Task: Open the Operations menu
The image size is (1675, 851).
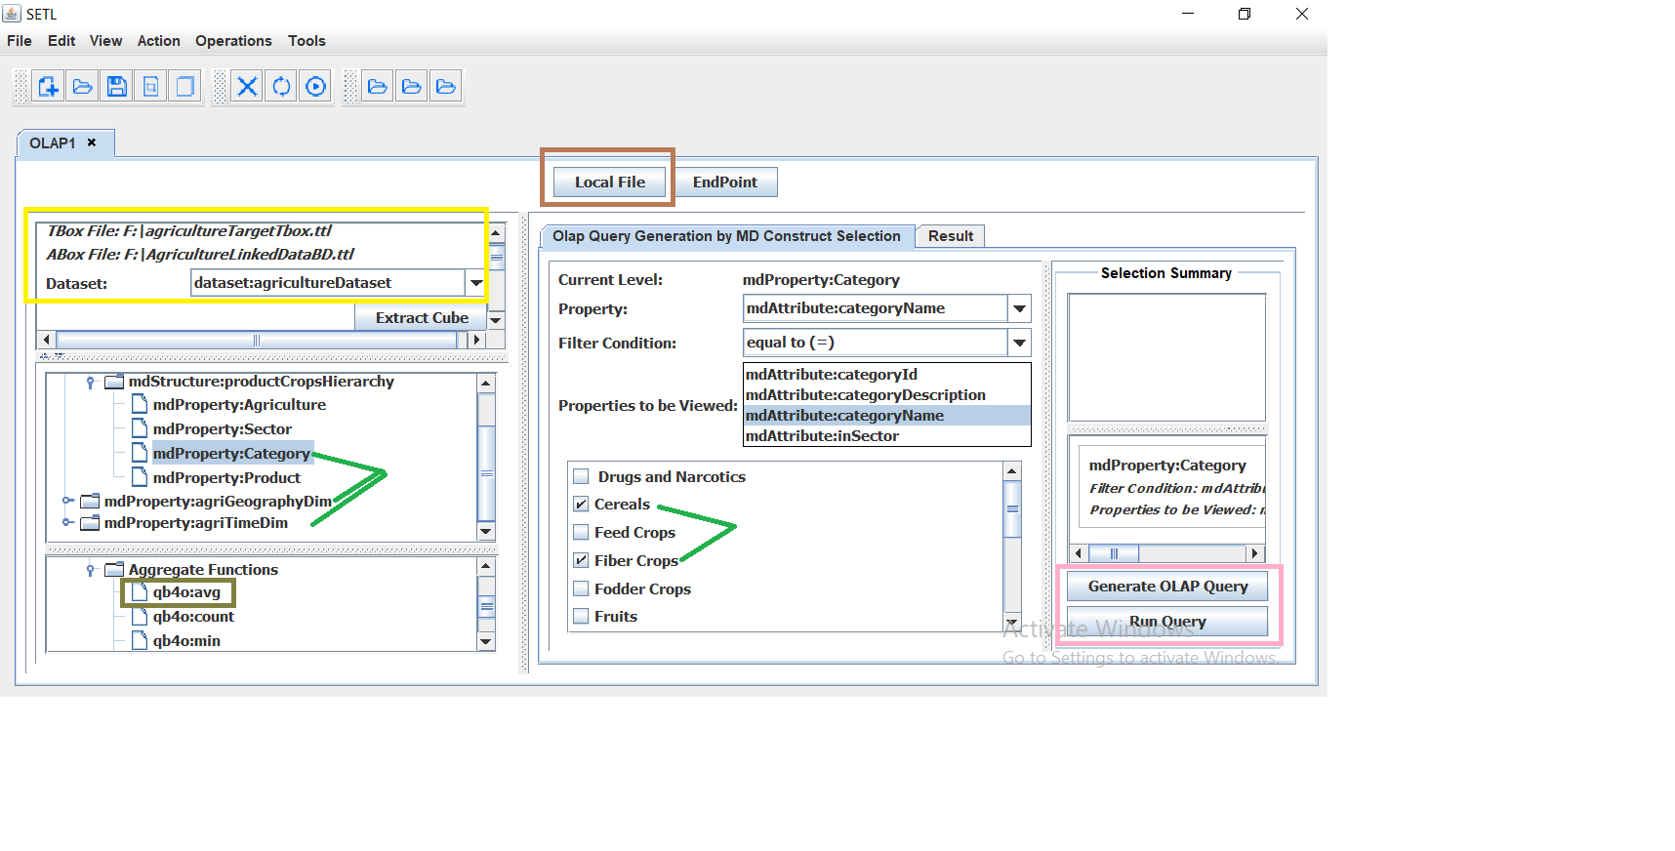Action: pyautogui.click(x=233, y=41)
